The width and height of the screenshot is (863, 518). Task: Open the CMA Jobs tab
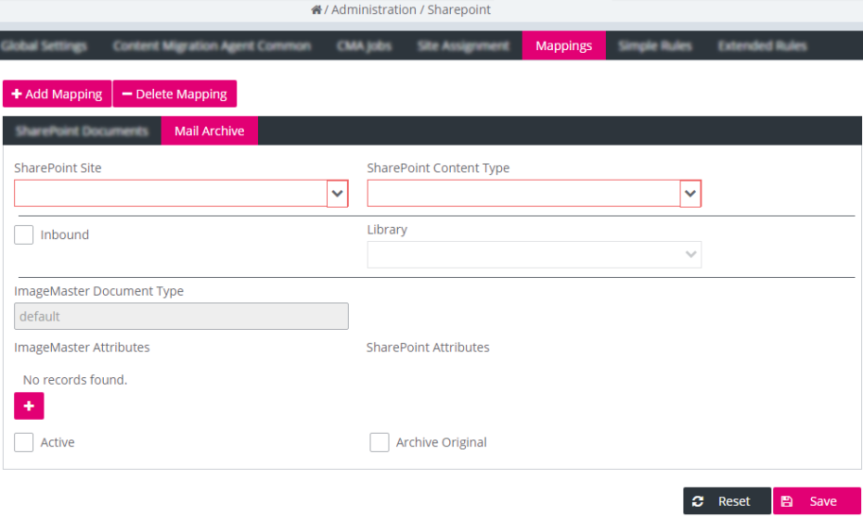364,45
